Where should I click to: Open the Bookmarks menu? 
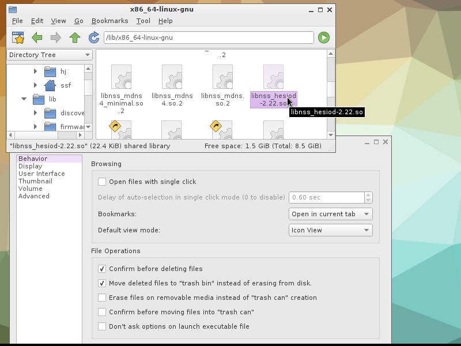click(x=109, y=21)
